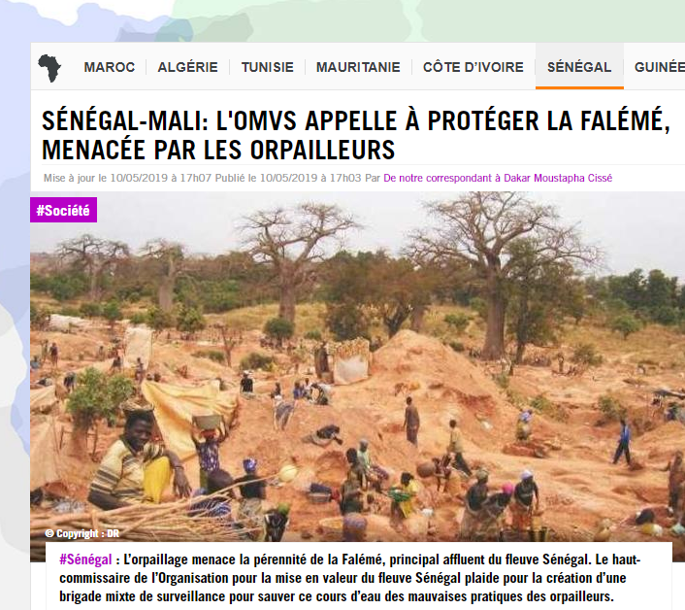Click the #Société category tag
Screen dimensions: 685x610
point(63,210)
